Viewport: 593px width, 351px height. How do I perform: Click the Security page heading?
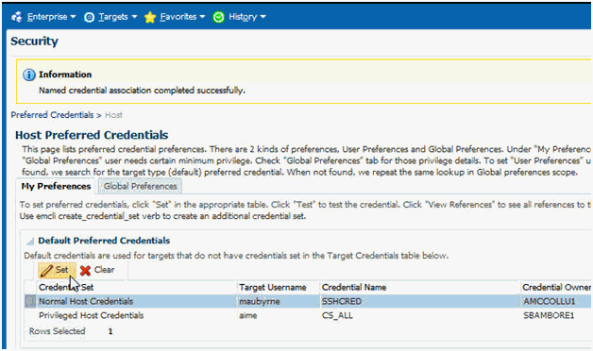tap(34, 42)
